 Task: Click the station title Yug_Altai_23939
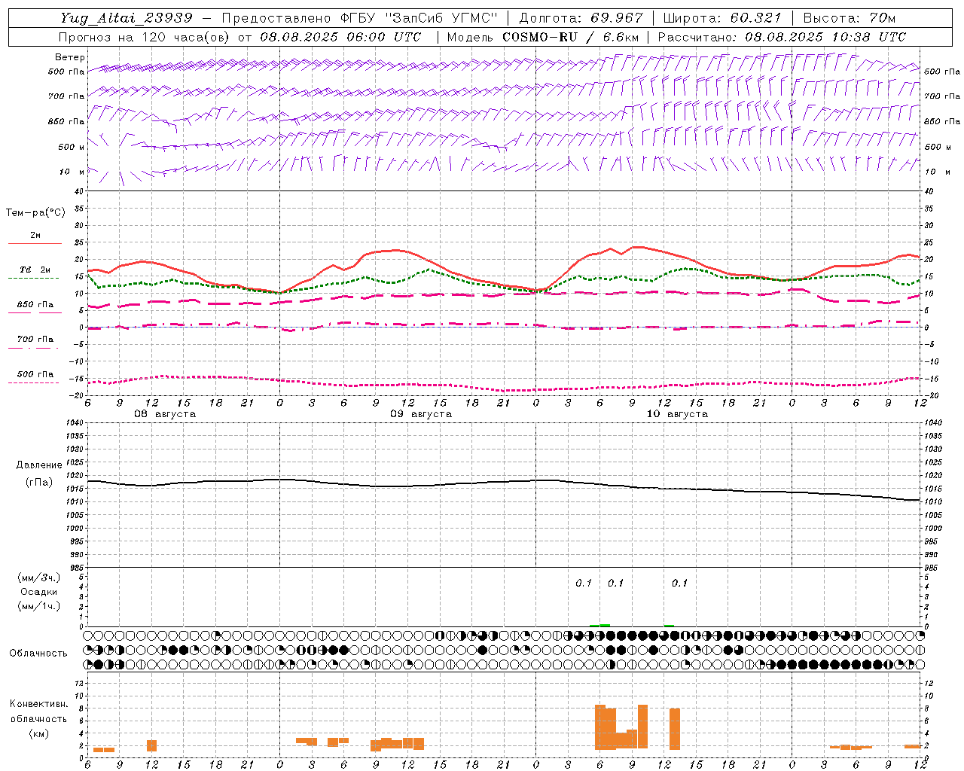[127, 18]
